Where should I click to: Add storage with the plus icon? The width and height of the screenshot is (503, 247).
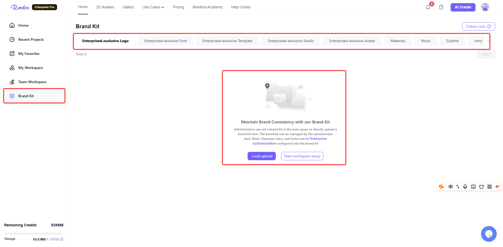pyautogui.click(x=62, y=239)
